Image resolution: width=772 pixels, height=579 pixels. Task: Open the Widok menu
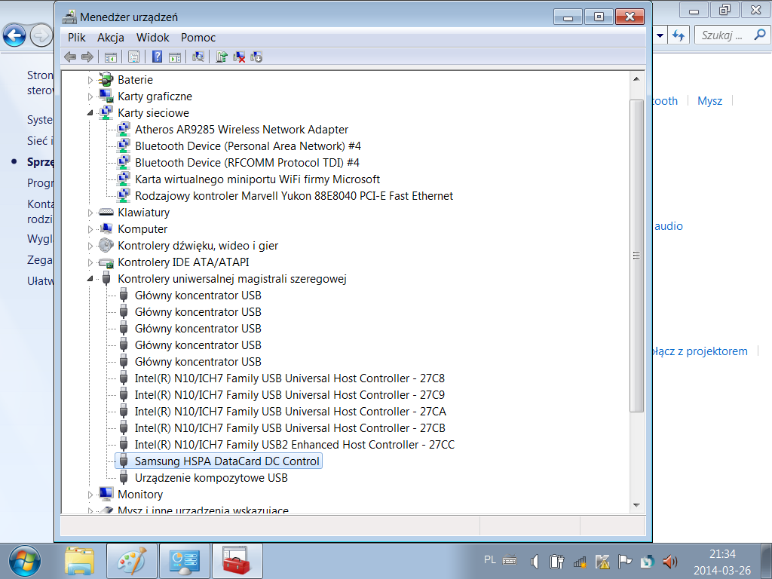[x=152, y=38]
